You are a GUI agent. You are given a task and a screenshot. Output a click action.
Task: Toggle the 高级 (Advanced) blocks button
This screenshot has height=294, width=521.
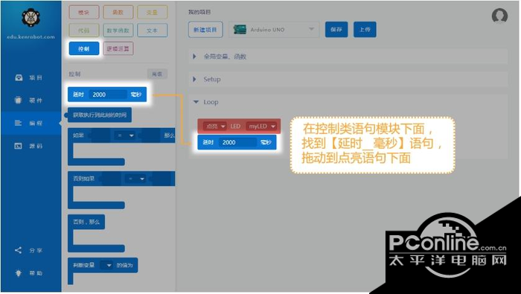click(157, 74)
